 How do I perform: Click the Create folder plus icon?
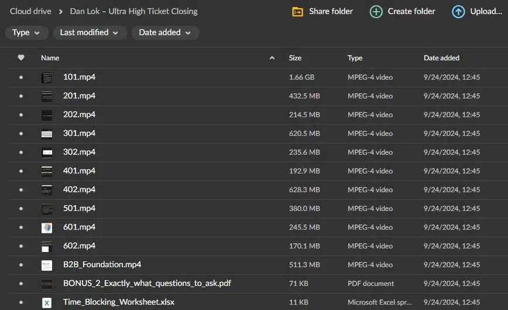tap(376, 12)
